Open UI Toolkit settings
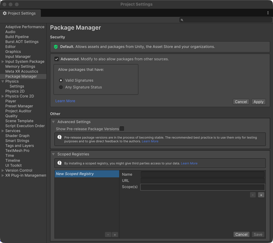The image size is (273, 243). [14, 165]
